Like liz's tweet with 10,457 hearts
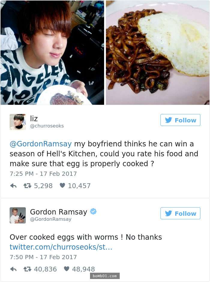The width and height of the screenshot is (210, 282). point(62,185)
